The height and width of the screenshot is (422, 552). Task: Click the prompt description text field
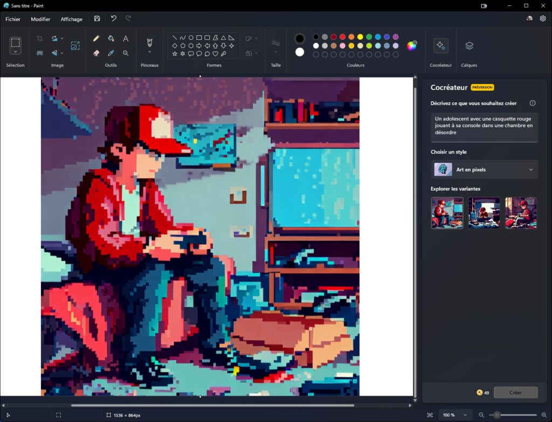pos(485,127)
